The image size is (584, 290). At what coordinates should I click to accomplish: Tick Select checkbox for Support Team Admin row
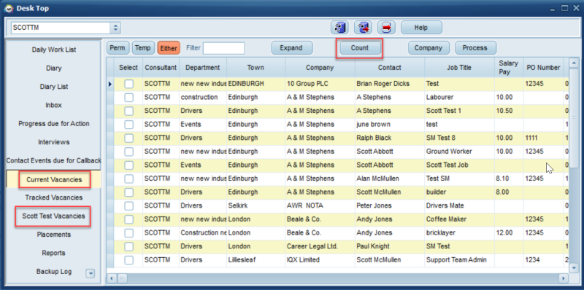click(128, 260)
